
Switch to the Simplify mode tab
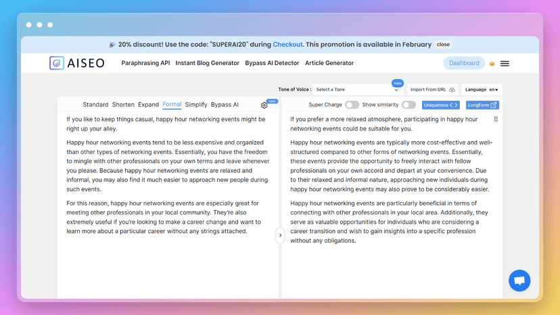click(x=196, y=105)
